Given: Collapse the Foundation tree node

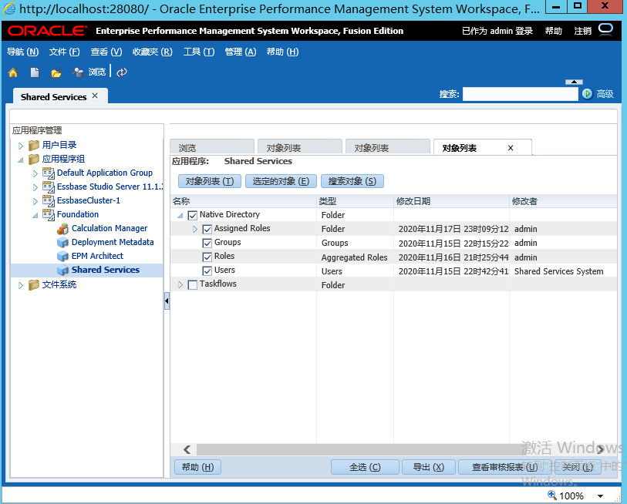Looking at the screenshot, I should 35,216.
